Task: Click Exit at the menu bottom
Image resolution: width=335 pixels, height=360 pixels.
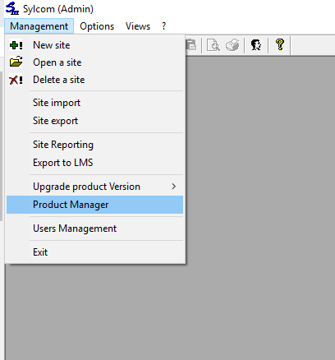Action: (94, 252)
